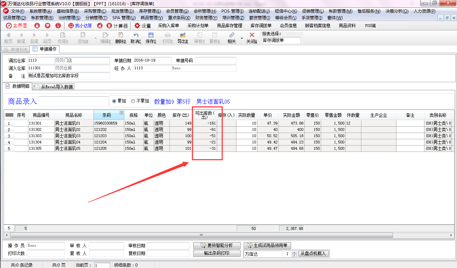
Task: Click the 备注 remark field
Action: point(69,76)
